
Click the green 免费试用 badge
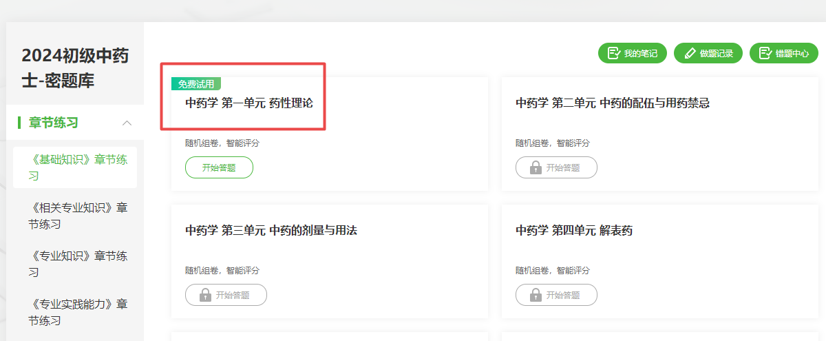click(x=195, y=84)
